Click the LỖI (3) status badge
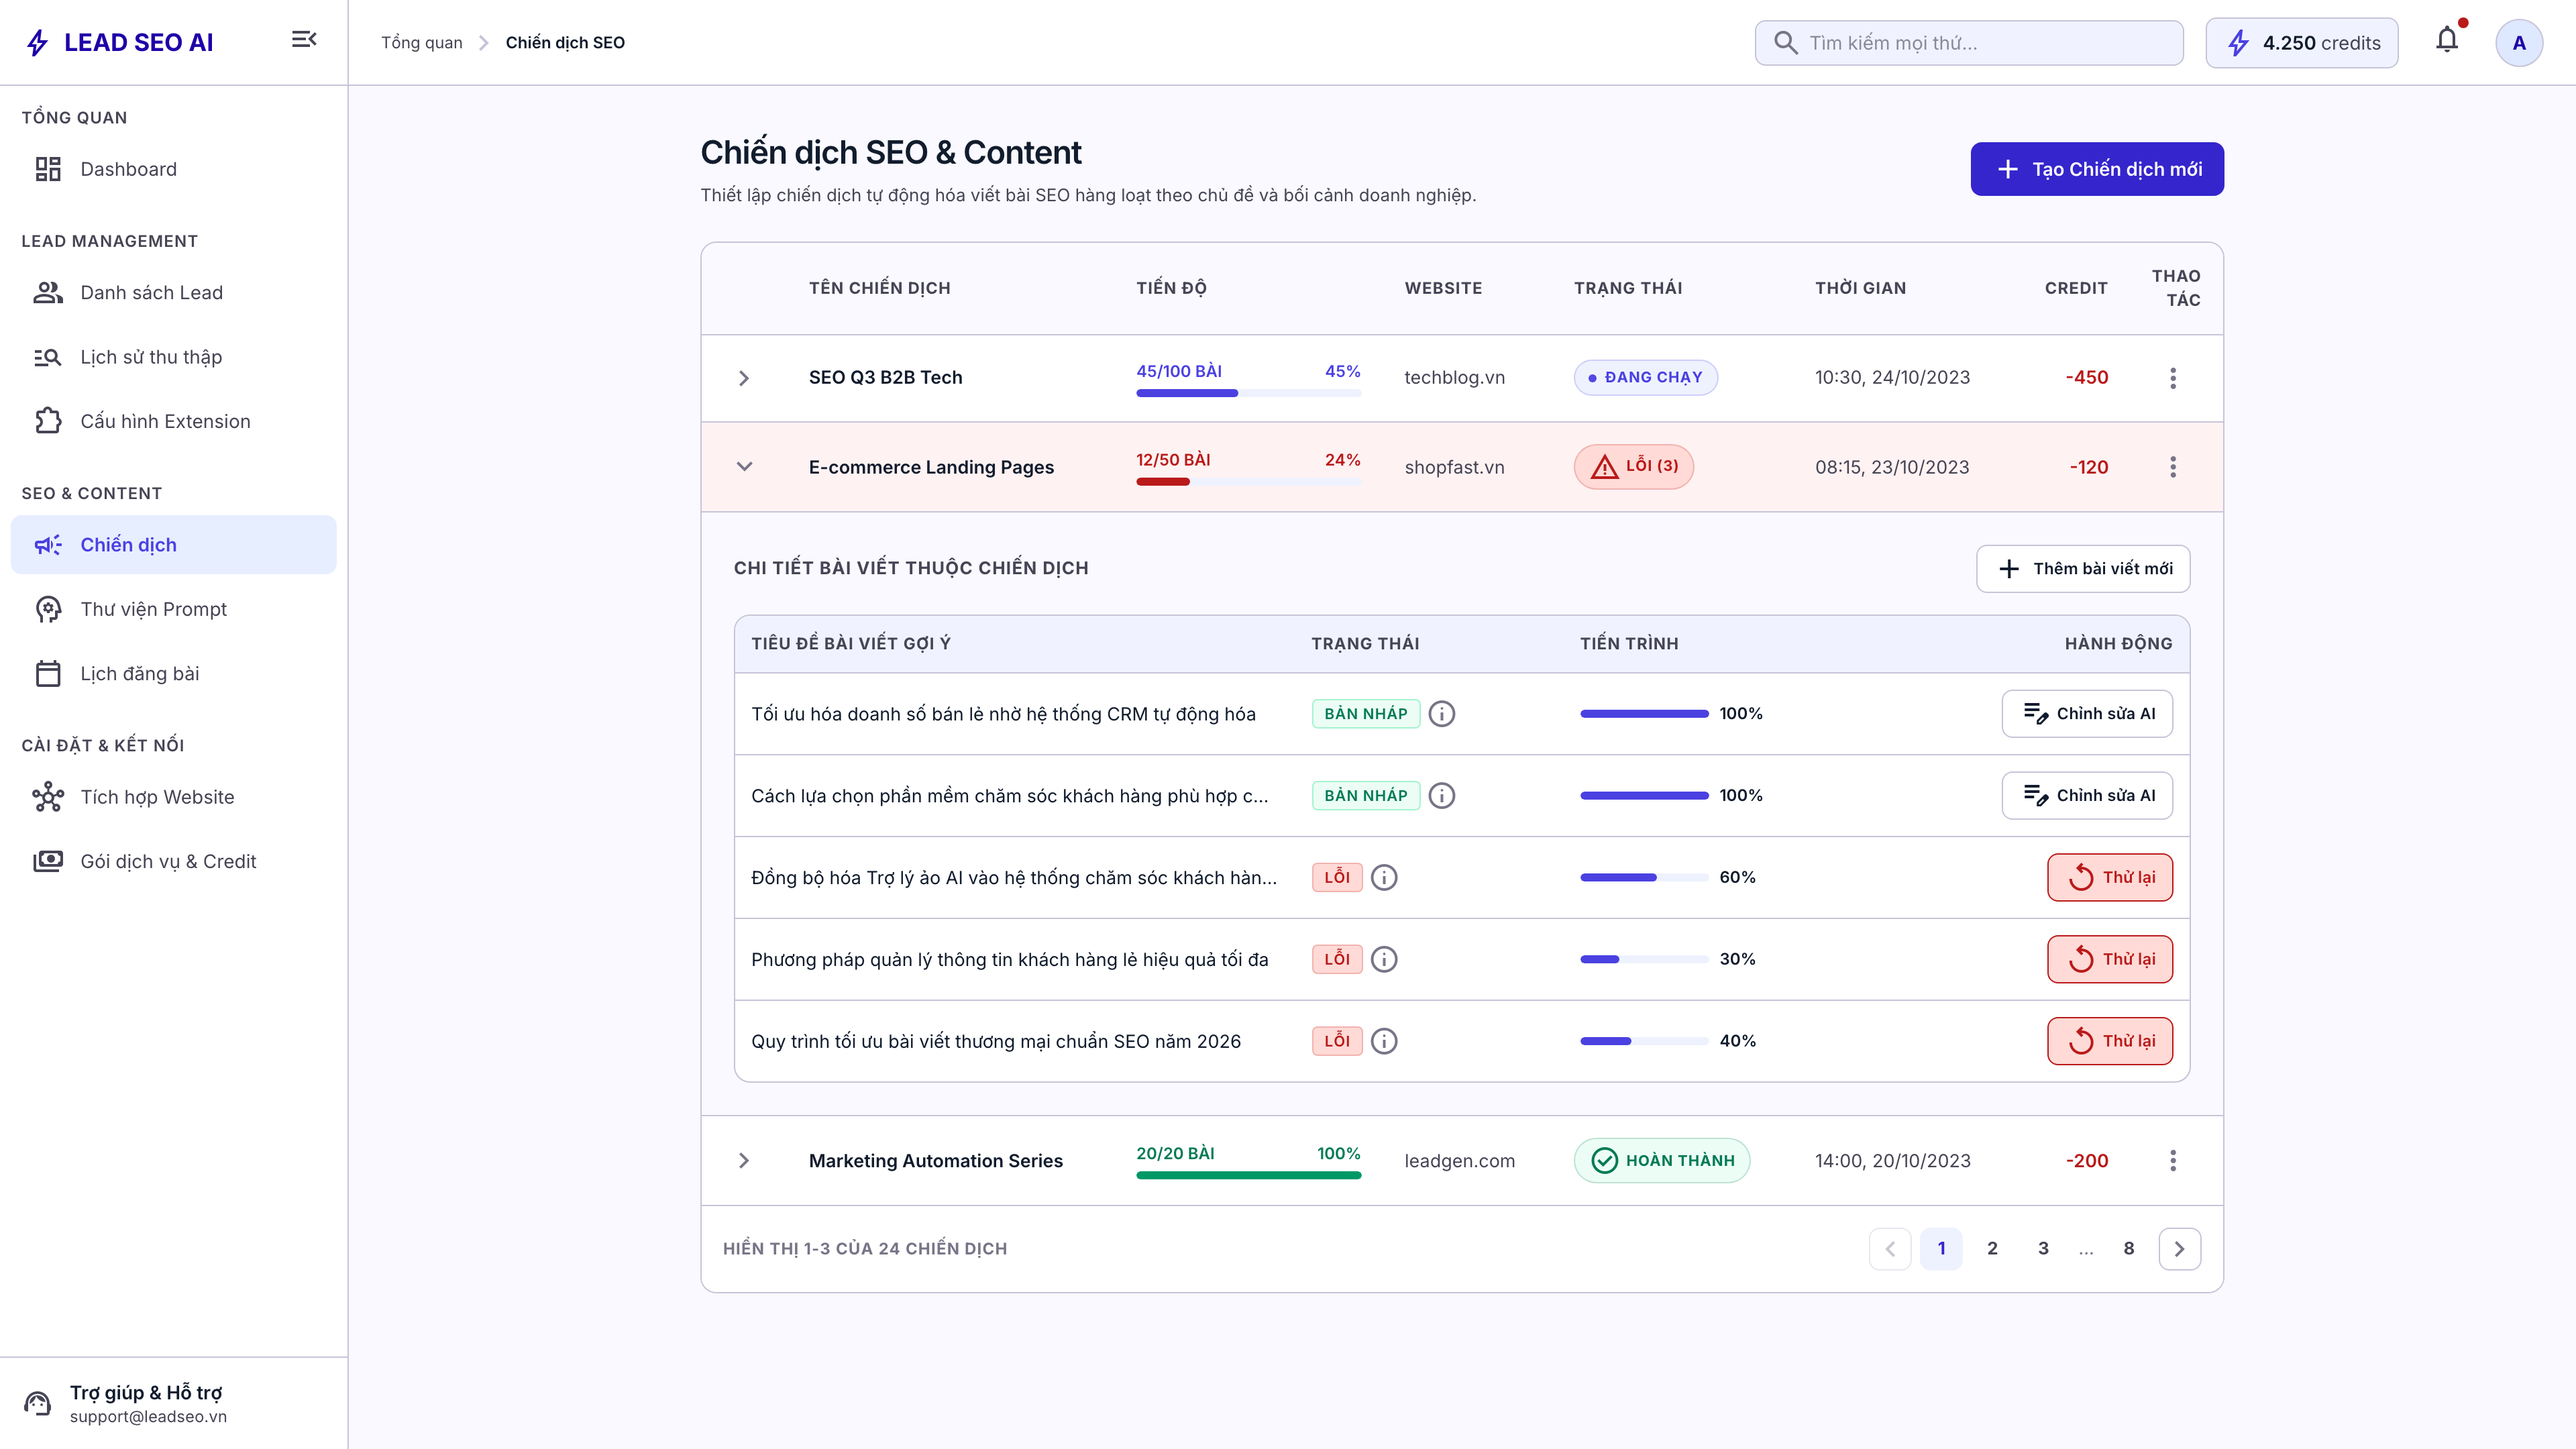Image resolution: width=2576 pixels, height=1449 pixels. [1634, 467]
